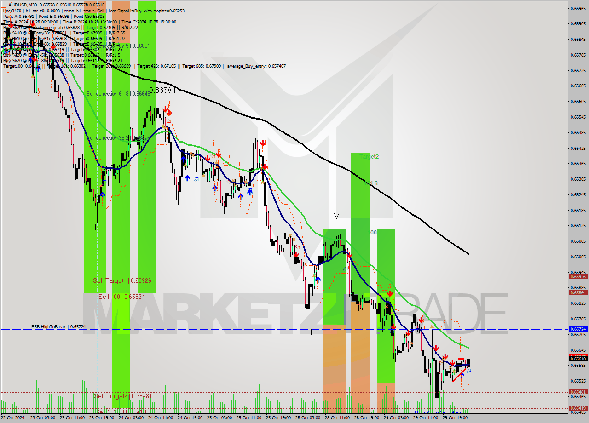The width and height of the screenshot is (589, 423).
Task: Click the red 0.65926 price tag on axis
Action: 578,277
